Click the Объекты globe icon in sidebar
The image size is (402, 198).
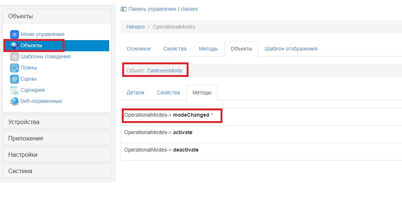tap(15, 46)
